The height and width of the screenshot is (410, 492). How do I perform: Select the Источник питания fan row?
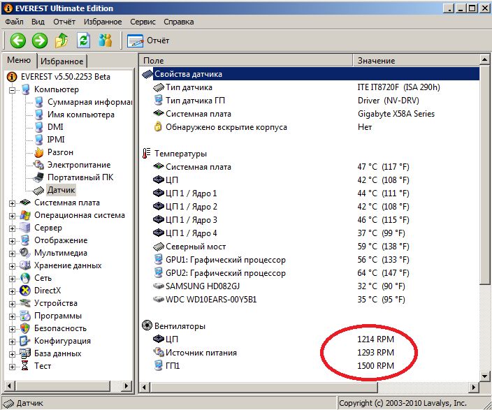pyautogui.click(x=310, y=353)
